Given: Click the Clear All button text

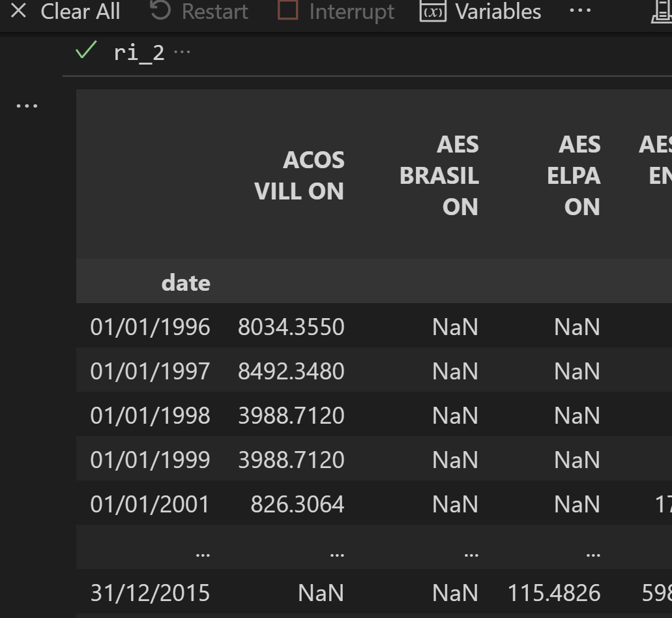Looking at the screenshot, I should click(80, 11).
